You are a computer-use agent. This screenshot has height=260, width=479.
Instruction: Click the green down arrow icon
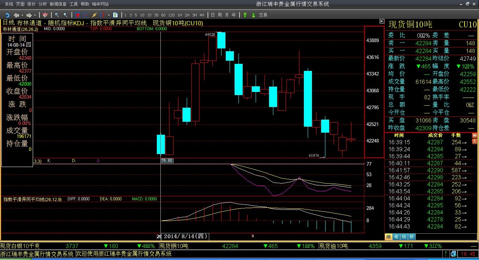253,15
